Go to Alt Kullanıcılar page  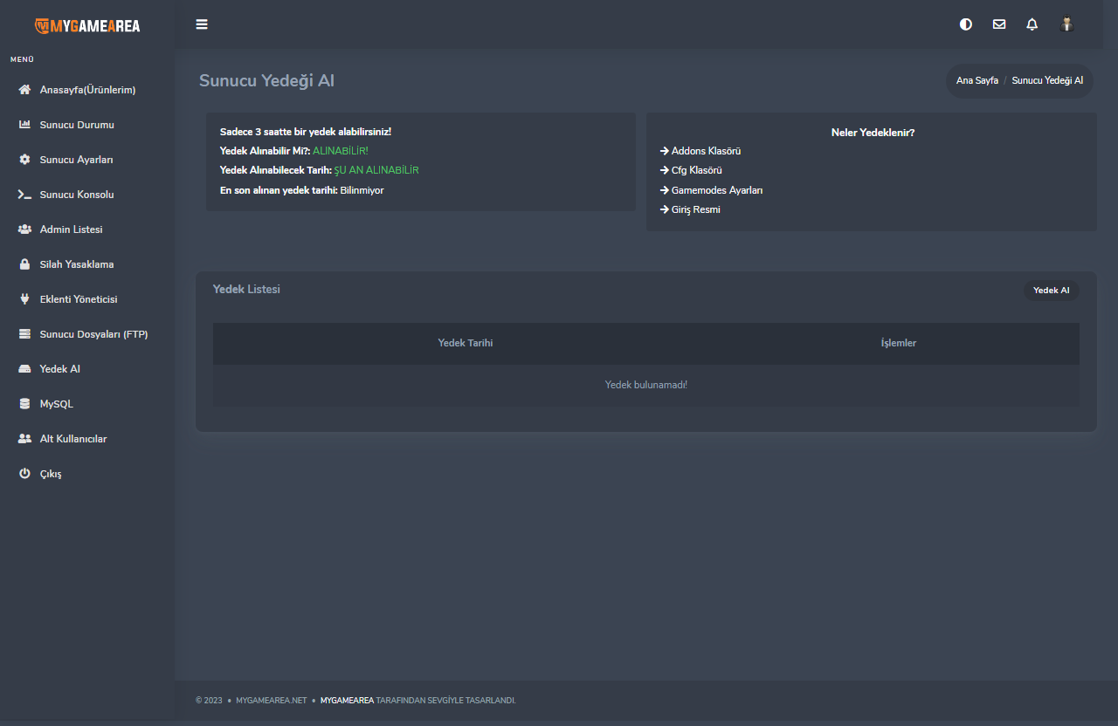click(72, 439)
